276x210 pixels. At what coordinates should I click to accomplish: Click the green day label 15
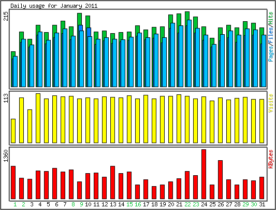pos(129,204)
